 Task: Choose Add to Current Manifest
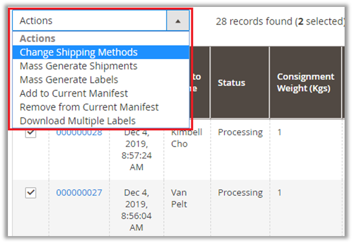[x=74, y=93]
